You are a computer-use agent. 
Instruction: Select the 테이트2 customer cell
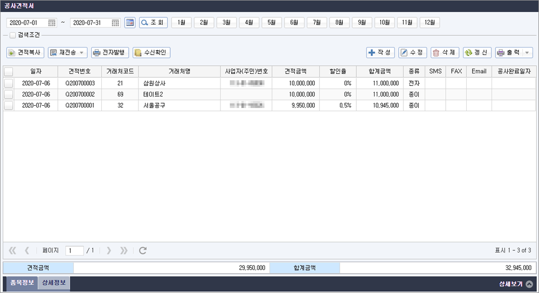[179, 94]
